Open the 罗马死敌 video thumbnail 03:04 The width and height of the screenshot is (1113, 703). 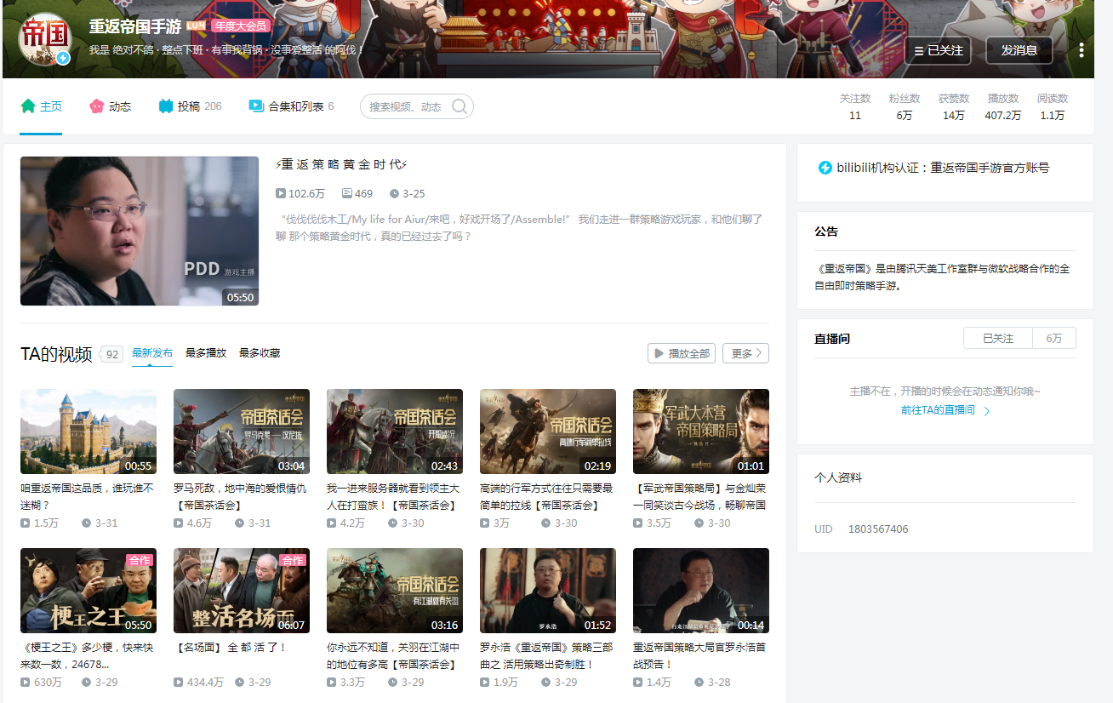click(242, 432)
